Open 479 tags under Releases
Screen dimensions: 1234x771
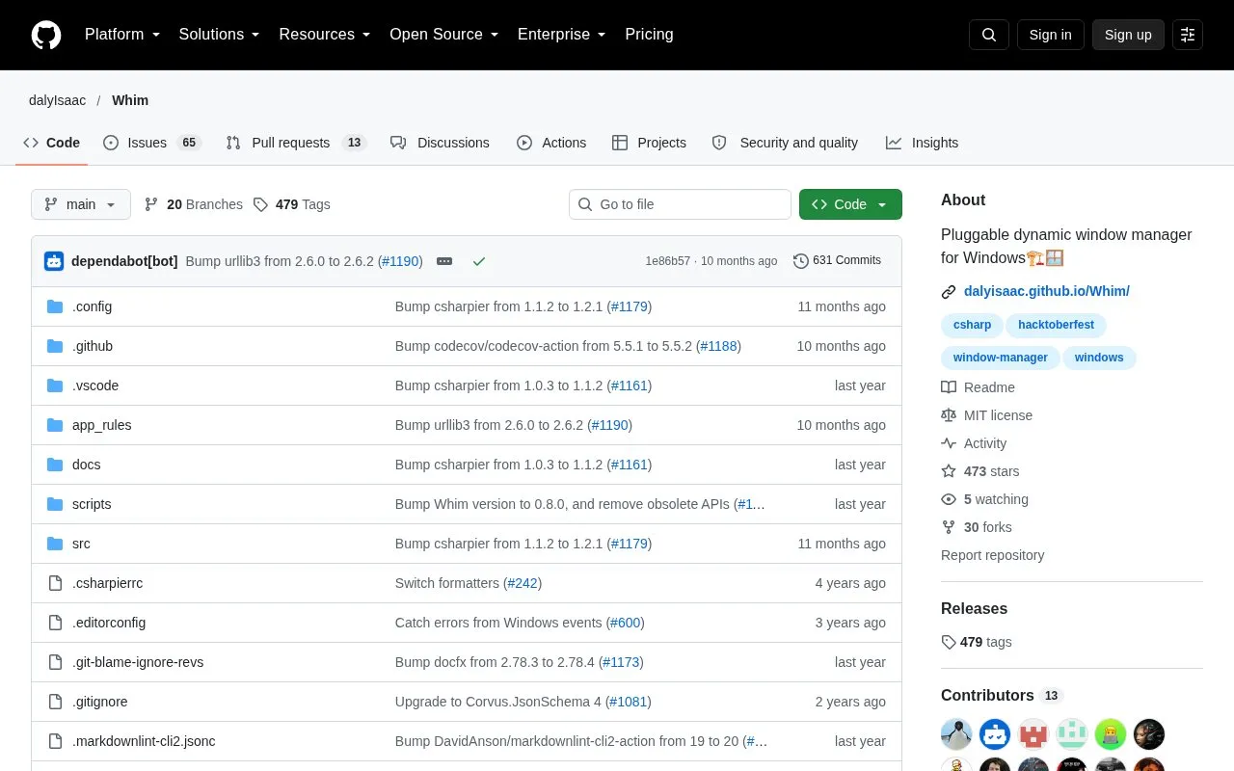click(x=977, y=642)
